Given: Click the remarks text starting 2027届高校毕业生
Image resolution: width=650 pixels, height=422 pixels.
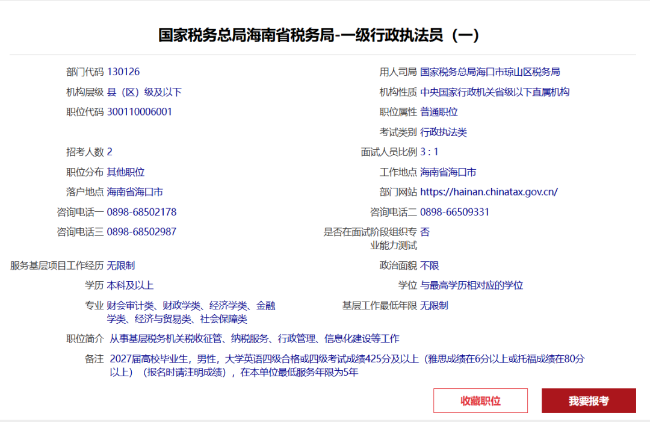Looking at the screenshot, I should tap(347, 365).
